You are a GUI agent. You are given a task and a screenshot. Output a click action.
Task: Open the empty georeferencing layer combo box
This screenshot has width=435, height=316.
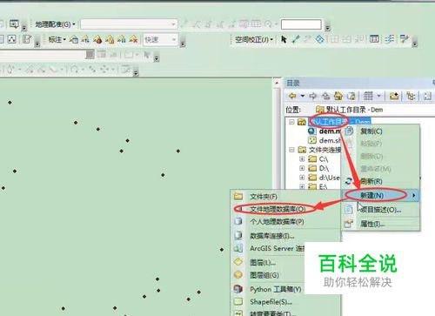[x=129, y=24]
